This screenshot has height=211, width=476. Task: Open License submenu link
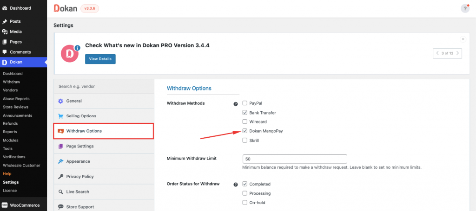[x=10, y=191]
